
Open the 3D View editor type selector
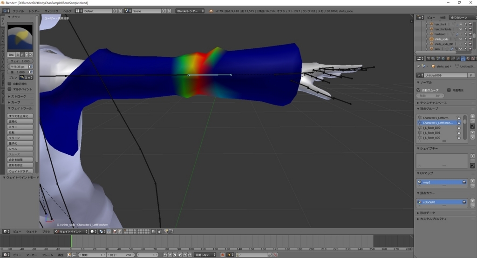(6, 232)
